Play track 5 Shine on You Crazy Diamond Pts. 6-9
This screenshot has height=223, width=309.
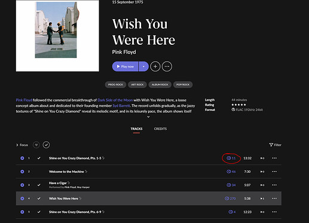click(22, 212)
